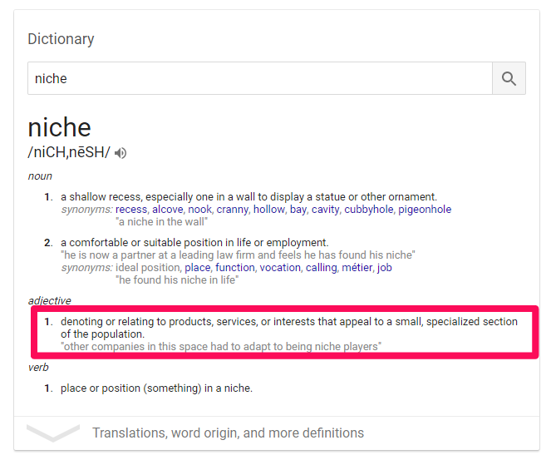Click the 'métier' synonym link
Screen dimensions: 546x455
point(357,268)
